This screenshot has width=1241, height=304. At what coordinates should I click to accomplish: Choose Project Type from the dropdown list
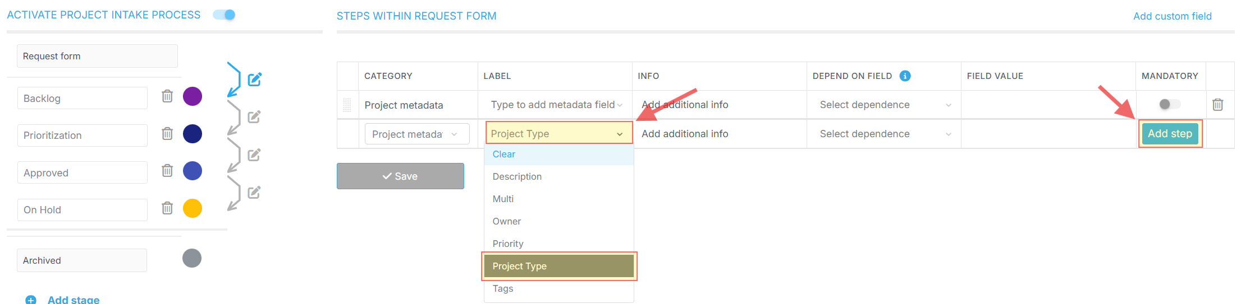(559, 266)
